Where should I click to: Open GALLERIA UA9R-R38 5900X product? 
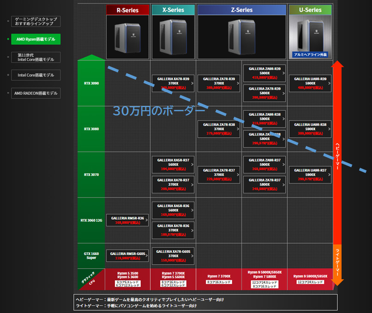pyautogui.click(x=310, y=129)
